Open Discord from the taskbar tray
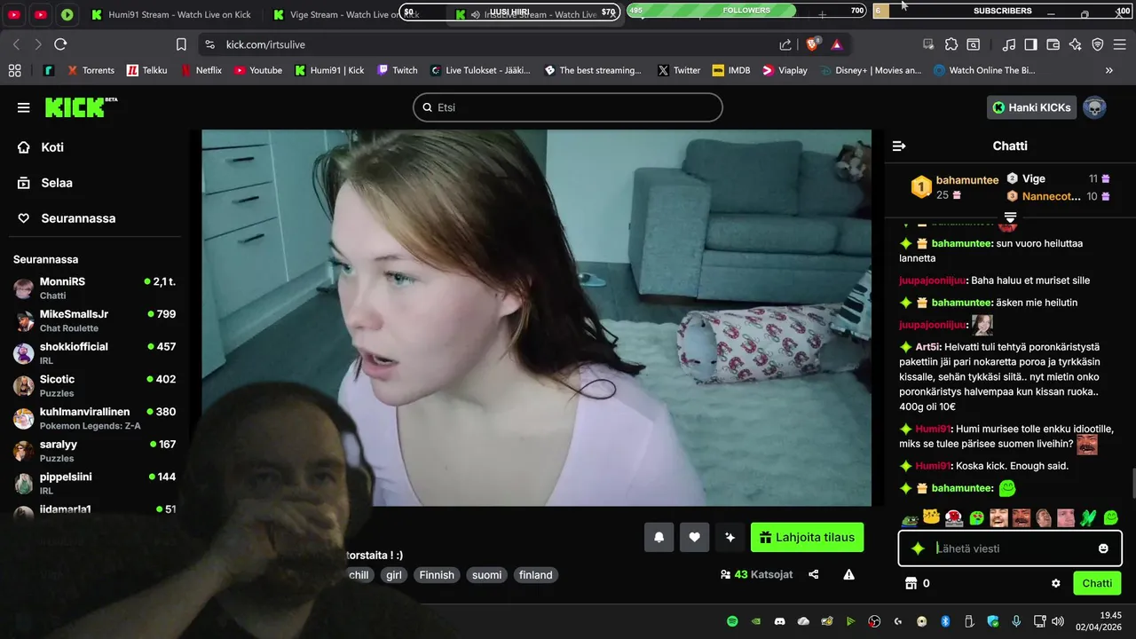The height and width of the screenshot is (639, 1136). tap(780, 621)
